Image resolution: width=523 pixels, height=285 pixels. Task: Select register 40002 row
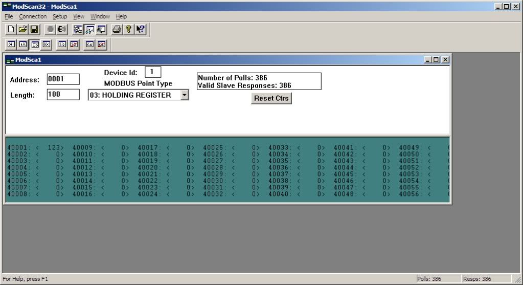[x=35, y=154]
